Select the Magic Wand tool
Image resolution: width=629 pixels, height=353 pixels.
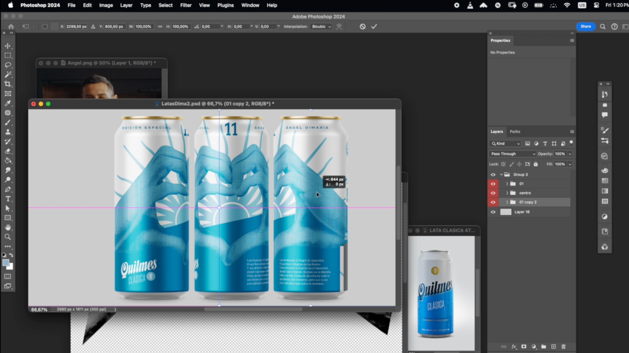click(x=8, y=75)
